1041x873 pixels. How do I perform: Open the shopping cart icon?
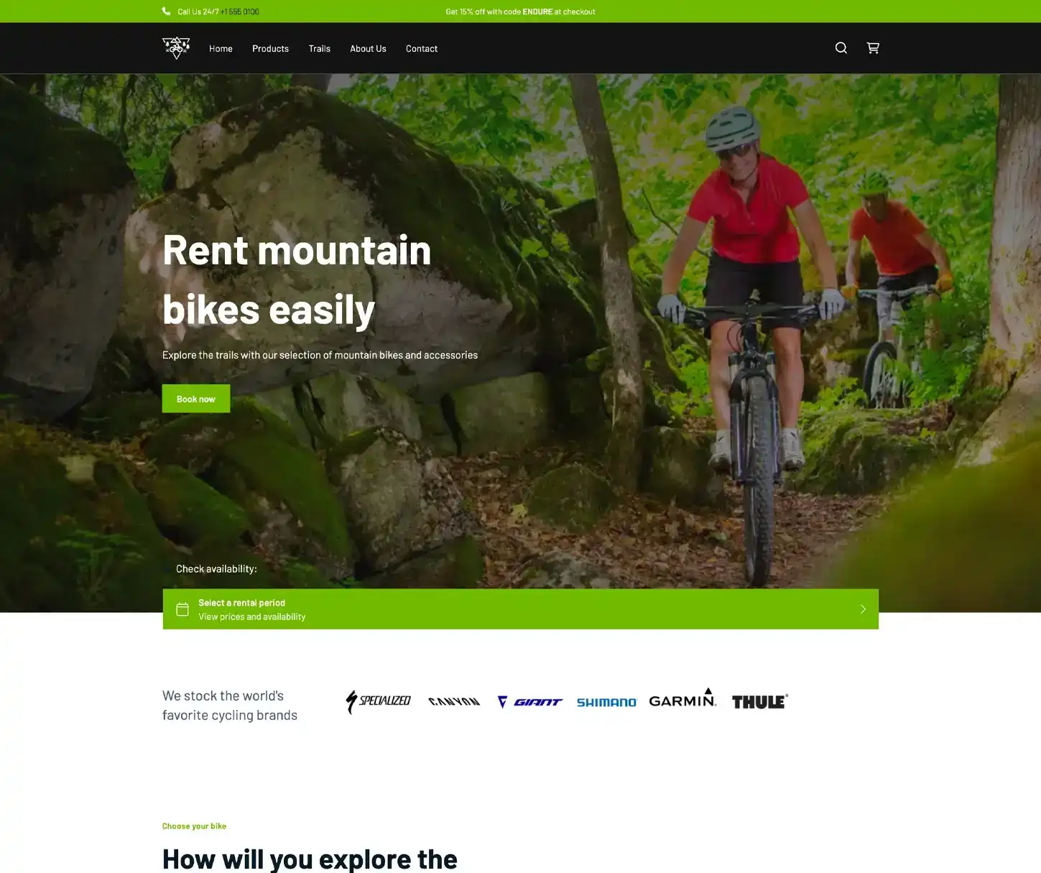point(873,48)
